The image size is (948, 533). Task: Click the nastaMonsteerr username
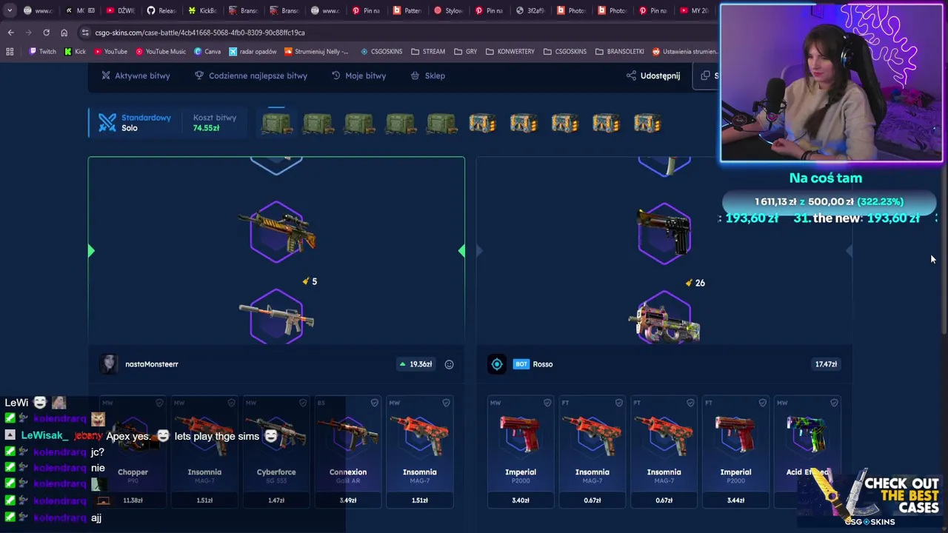pyautogui.click(x=152, y=364)
